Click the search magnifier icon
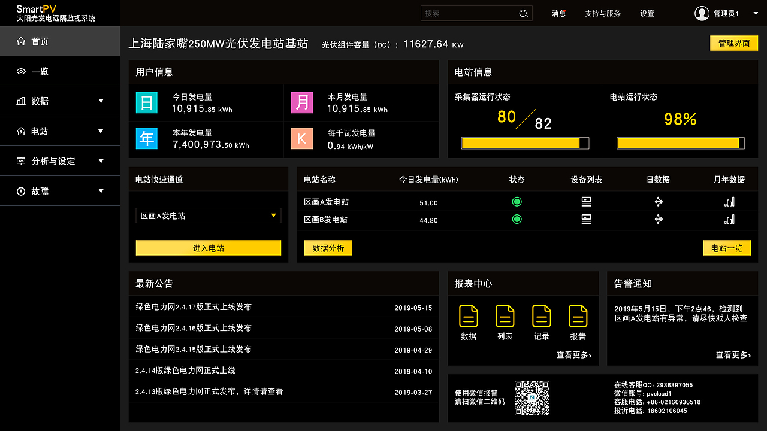The image size is (767, 431). (x=522, y=13)
